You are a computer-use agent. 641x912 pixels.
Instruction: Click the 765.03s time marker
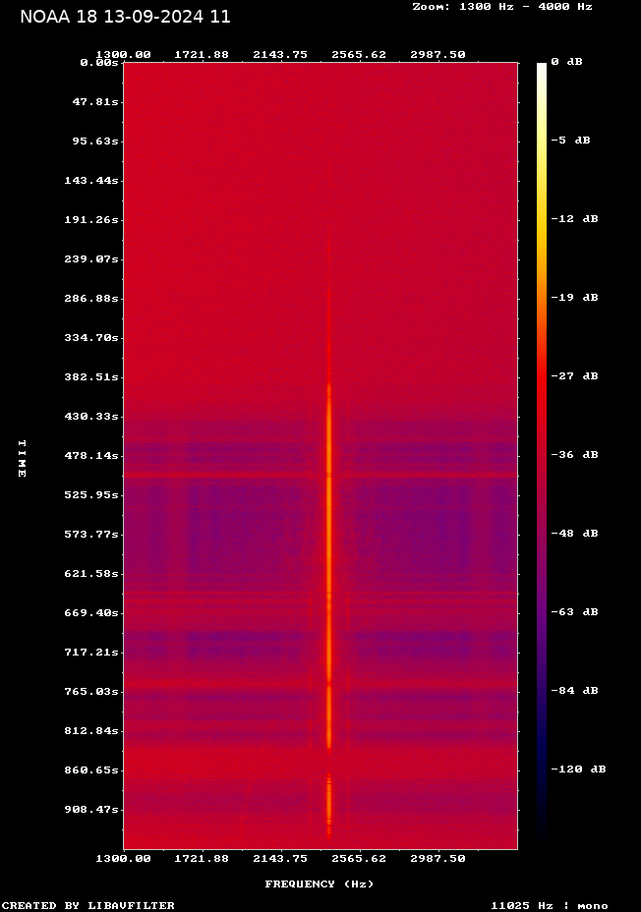point(90,691)
